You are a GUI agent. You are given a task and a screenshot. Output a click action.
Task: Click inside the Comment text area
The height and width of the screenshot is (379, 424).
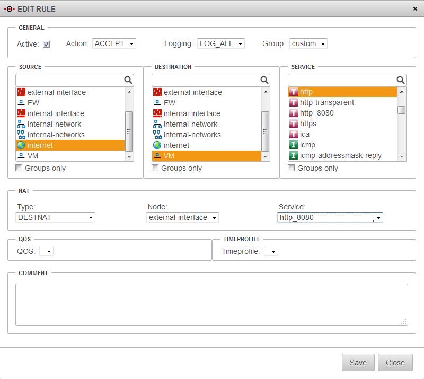211,304
